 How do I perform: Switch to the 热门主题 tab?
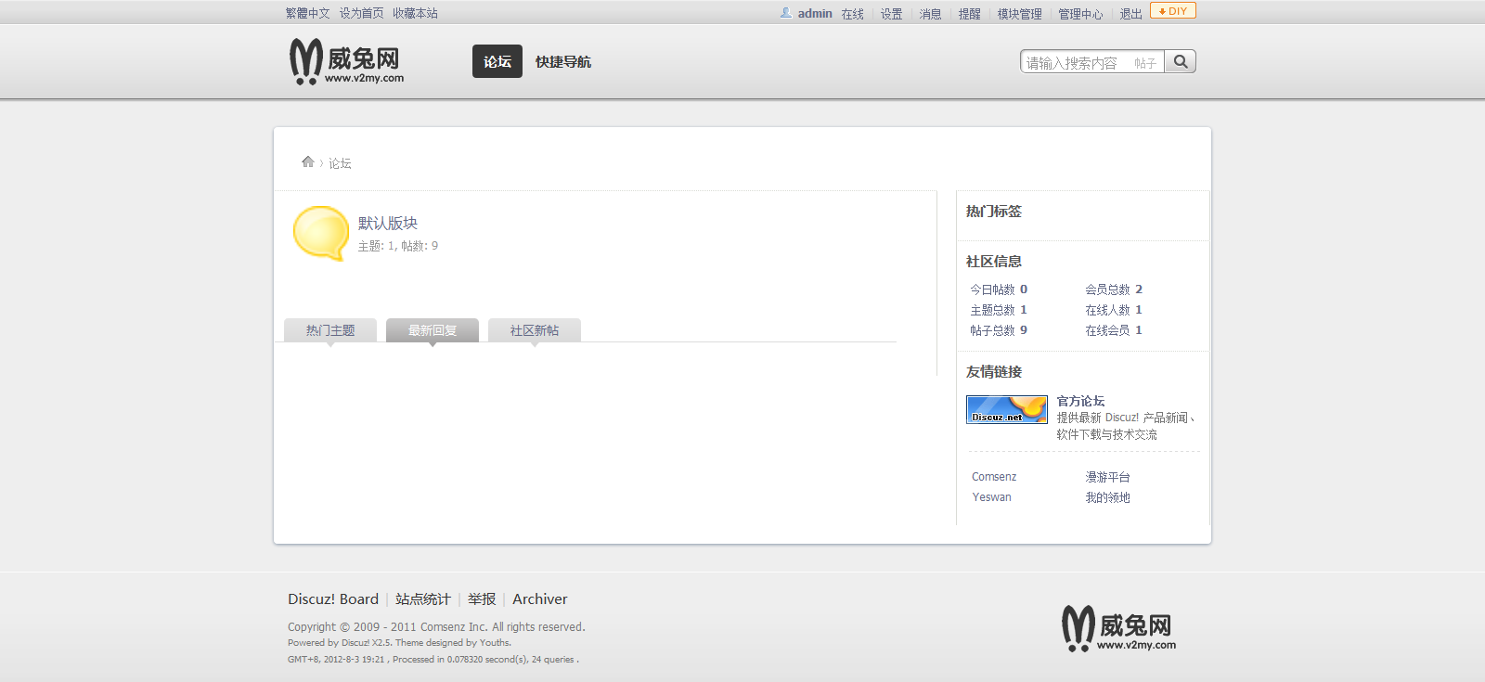330,330
